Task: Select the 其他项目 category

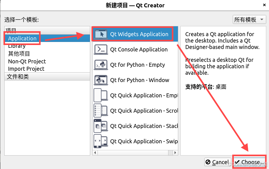Action: pyautogui.click(x=19, y=54)
